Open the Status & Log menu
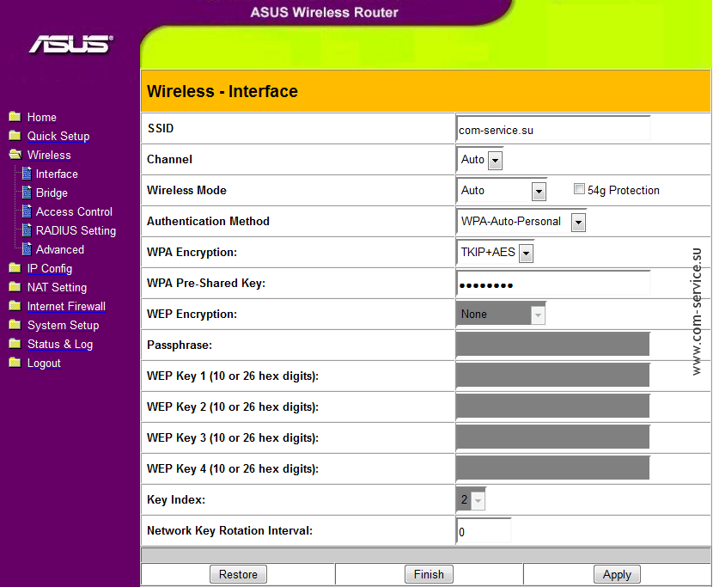The height and width of the screenshot is (587, 713). (x=60, y=344)
